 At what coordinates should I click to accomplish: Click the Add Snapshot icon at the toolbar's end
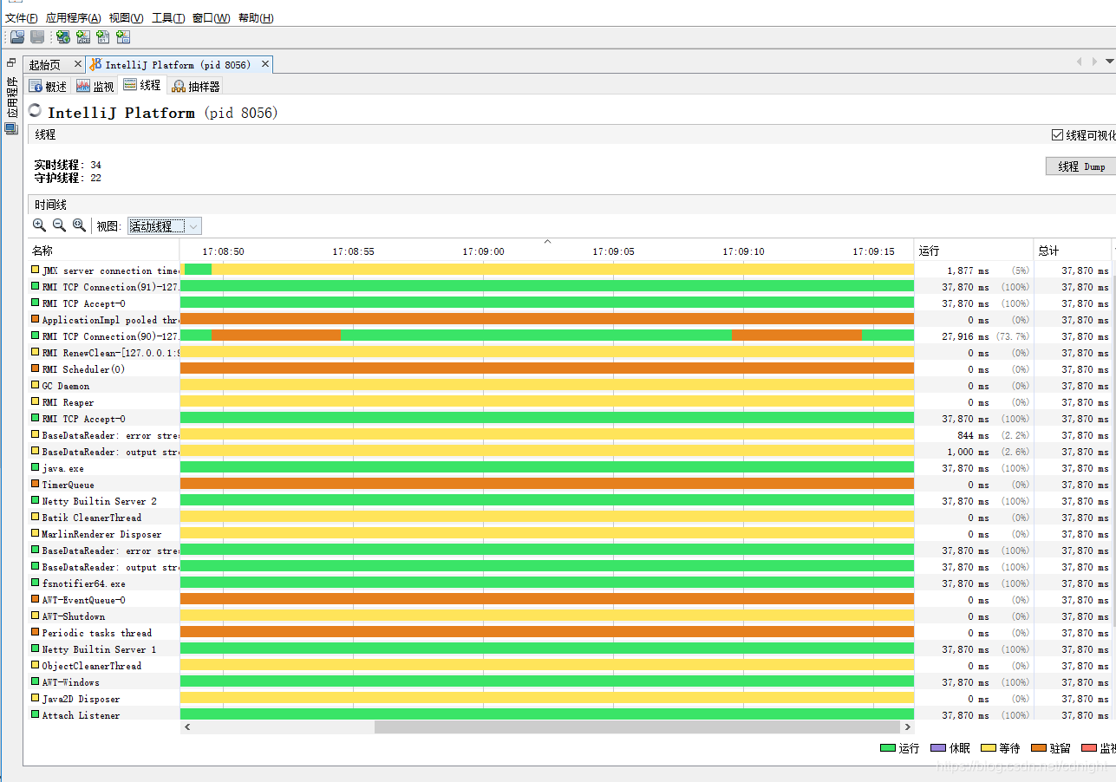[123, 36]
